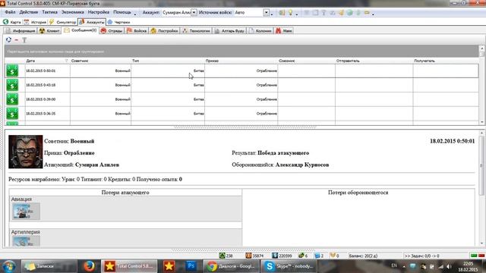Expand the Аккаунт dropdown list
The height and width of the screenshot is (273, 486).
click(194, 12)
